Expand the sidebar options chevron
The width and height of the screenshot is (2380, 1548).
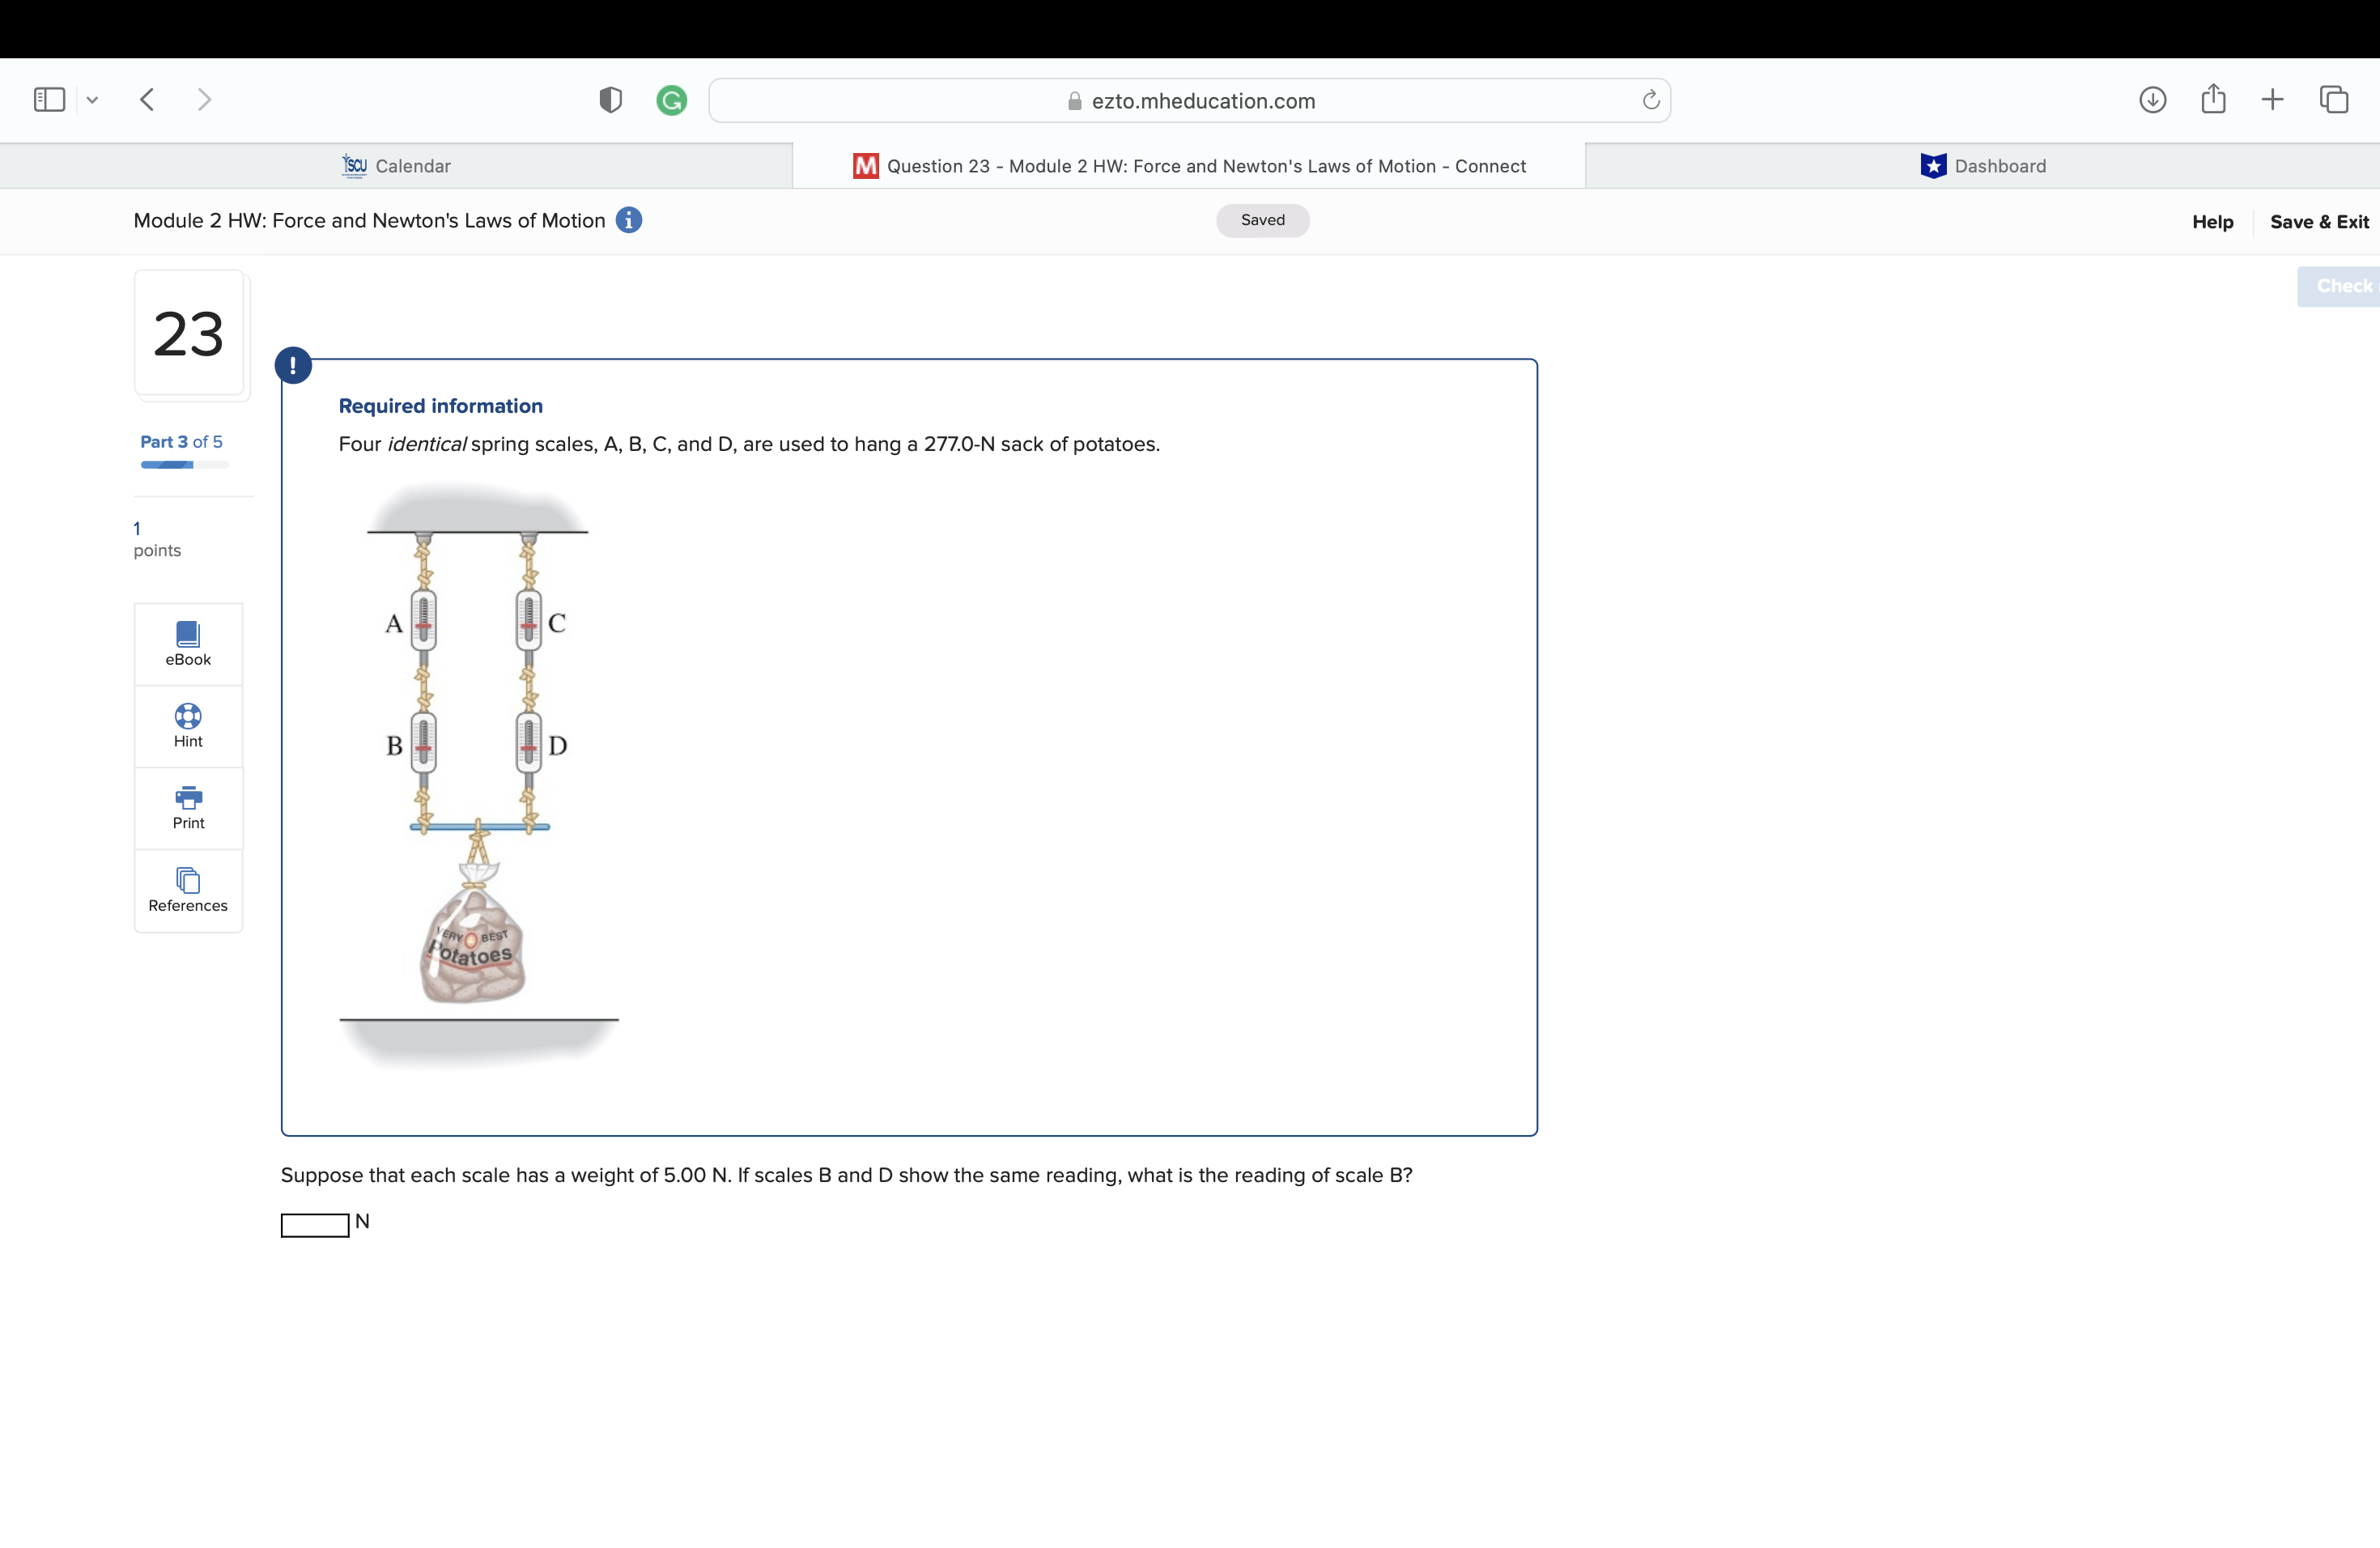click(x=93, y=99)
